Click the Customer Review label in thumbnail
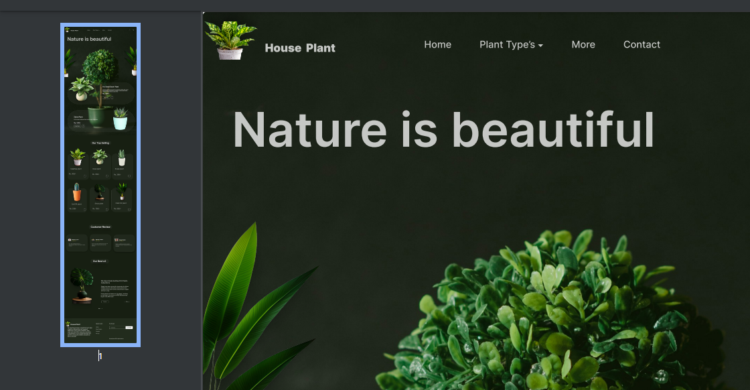This screenshot has width=750, height=390. 100,226
